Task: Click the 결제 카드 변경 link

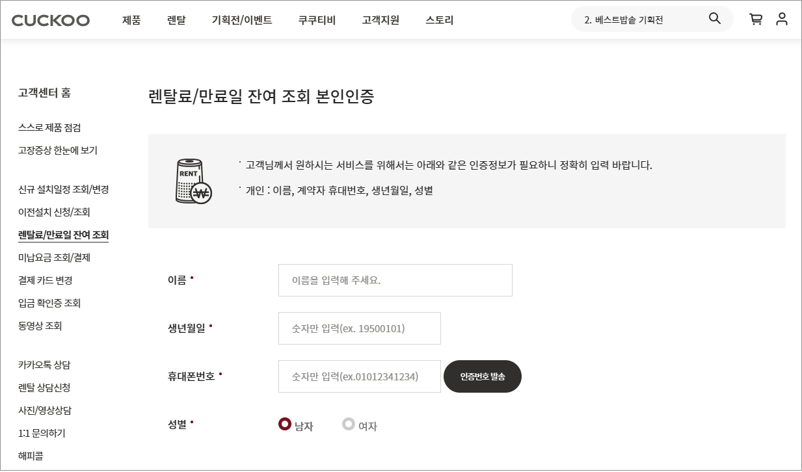Action: point(47,280)
